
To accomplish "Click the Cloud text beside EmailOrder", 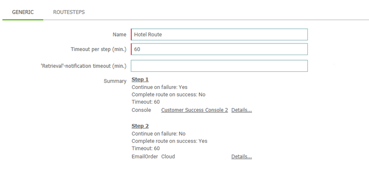I will [x=168, y=157].
